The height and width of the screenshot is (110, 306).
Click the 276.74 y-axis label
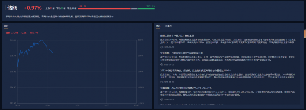13,56
